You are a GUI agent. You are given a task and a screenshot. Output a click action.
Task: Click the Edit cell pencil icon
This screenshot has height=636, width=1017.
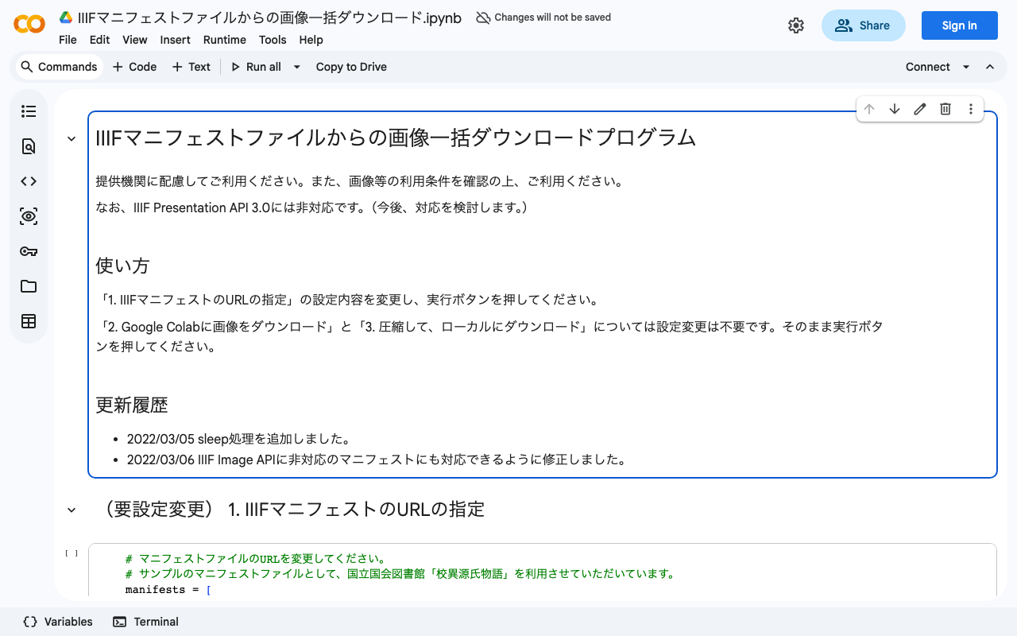click(x=920, y=109)
